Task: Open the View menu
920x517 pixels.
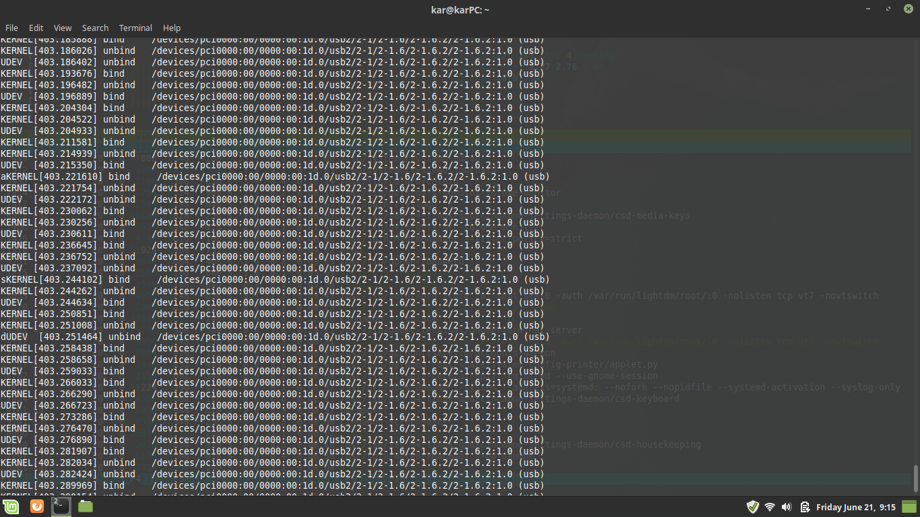Action: (x=63, y=28)
